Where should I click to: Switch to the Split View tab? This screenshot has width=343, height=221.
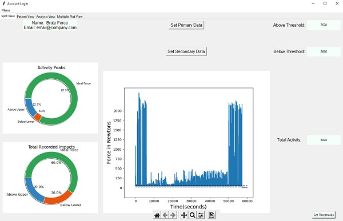pyautogui.click(x=8, y=16)
